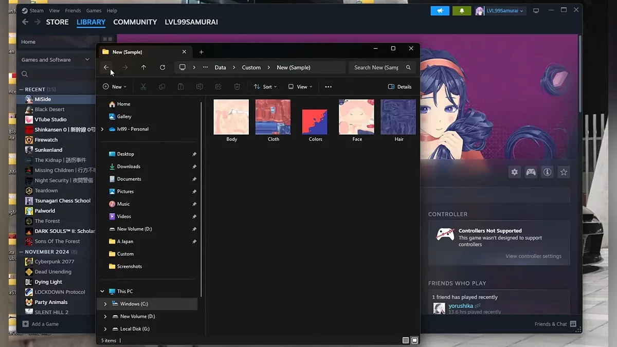Expand the Local Disk (G:) node
Image resolution: width=617 pixels, height=347 pixels.
[x=105, y=329]
